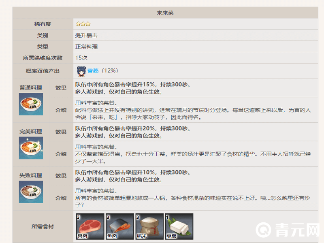Click the (12%) probability text
The height and width of the screenshot is (243, 324).
pos(110,70)
